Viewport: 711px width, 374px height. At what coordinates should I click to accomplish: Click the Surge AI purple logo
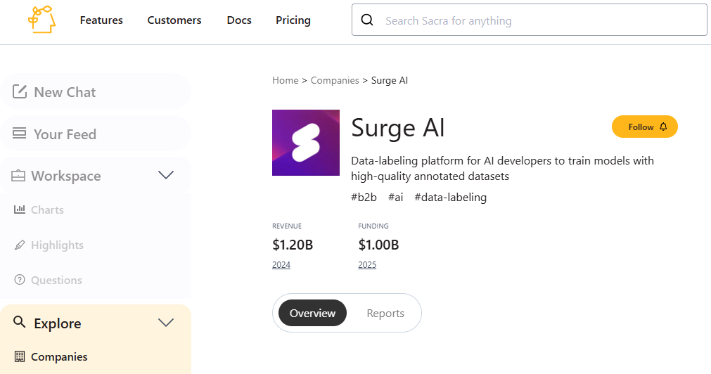coord(306,142)
